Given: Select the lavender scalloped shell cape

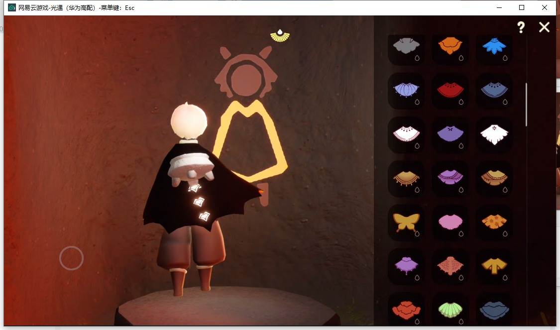Looking at the screenshot, I should coord(406,91).
